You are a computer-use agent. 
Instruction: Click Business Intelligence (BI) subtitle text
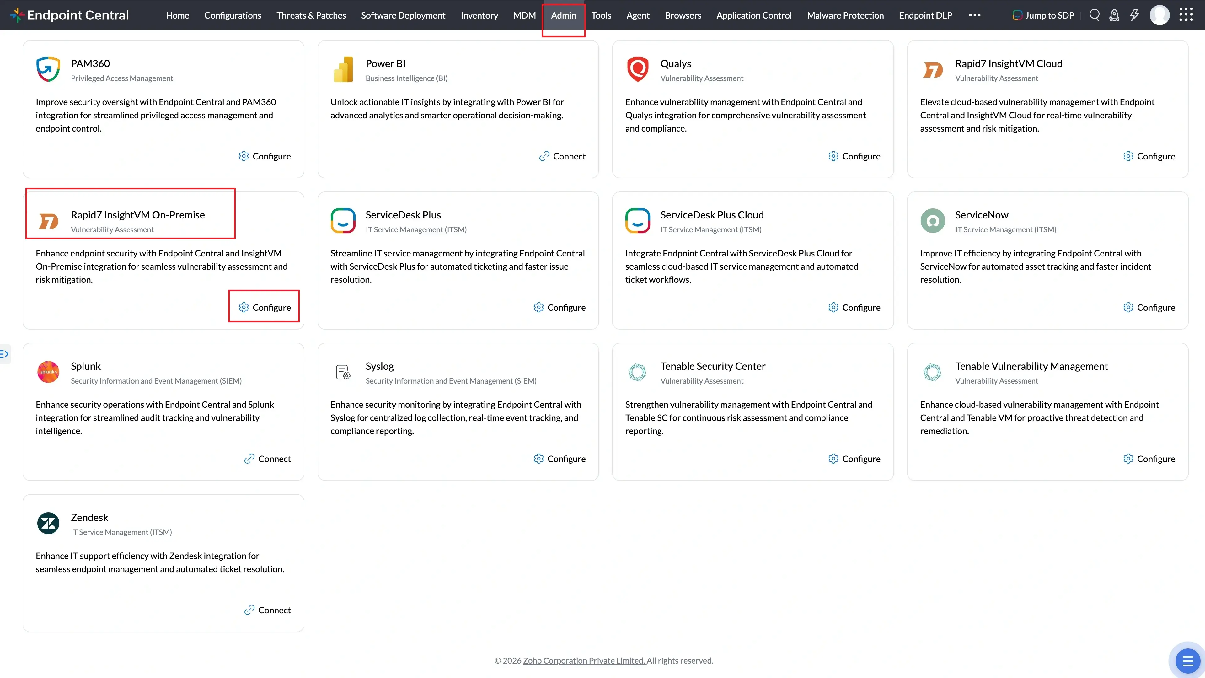(x=406, y=78)
